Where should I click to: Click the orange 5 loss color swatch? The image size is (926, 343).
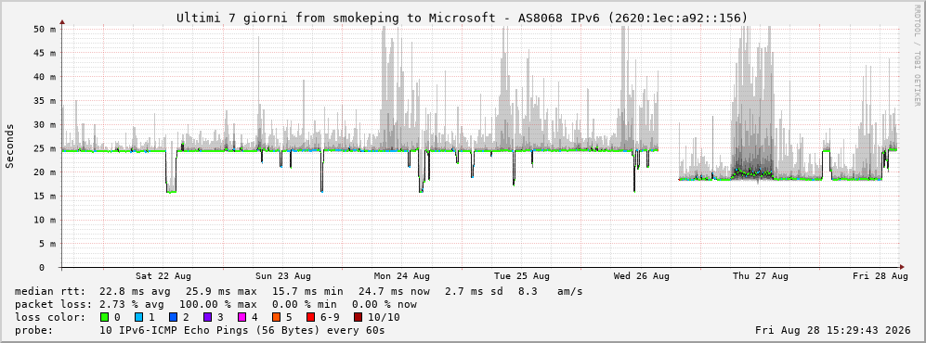pyautogui.click(x=276, y=317)
